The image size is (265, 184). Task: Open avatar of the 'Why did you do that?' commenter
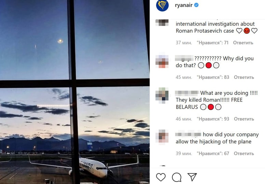[x=162, y=61]
